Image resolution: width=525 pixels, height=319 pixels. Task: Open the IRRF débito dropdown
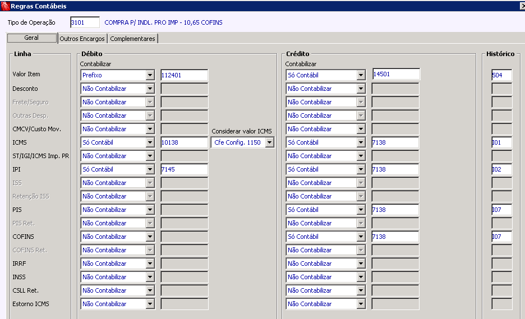(117, 263)
